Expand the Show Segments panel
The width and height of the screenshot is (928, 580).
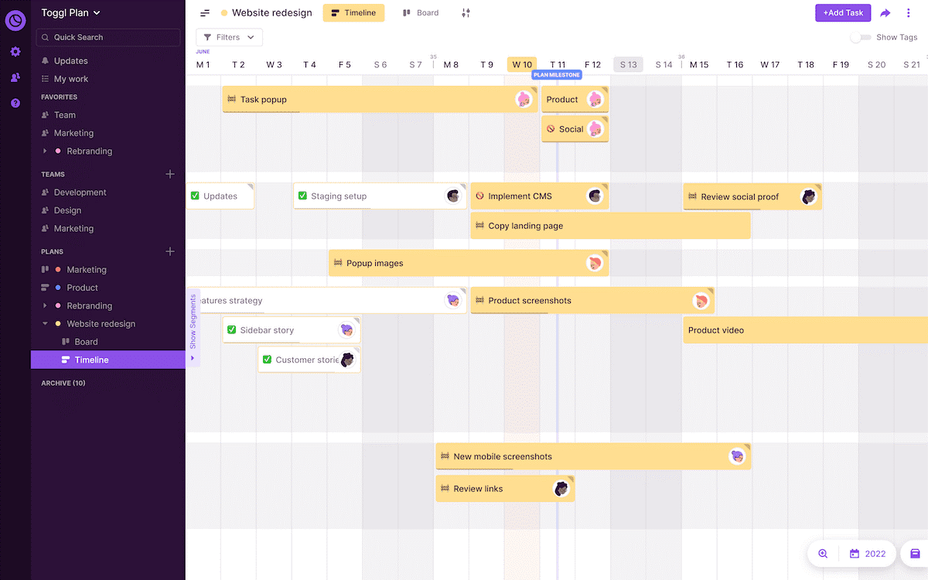click(193, 328)
